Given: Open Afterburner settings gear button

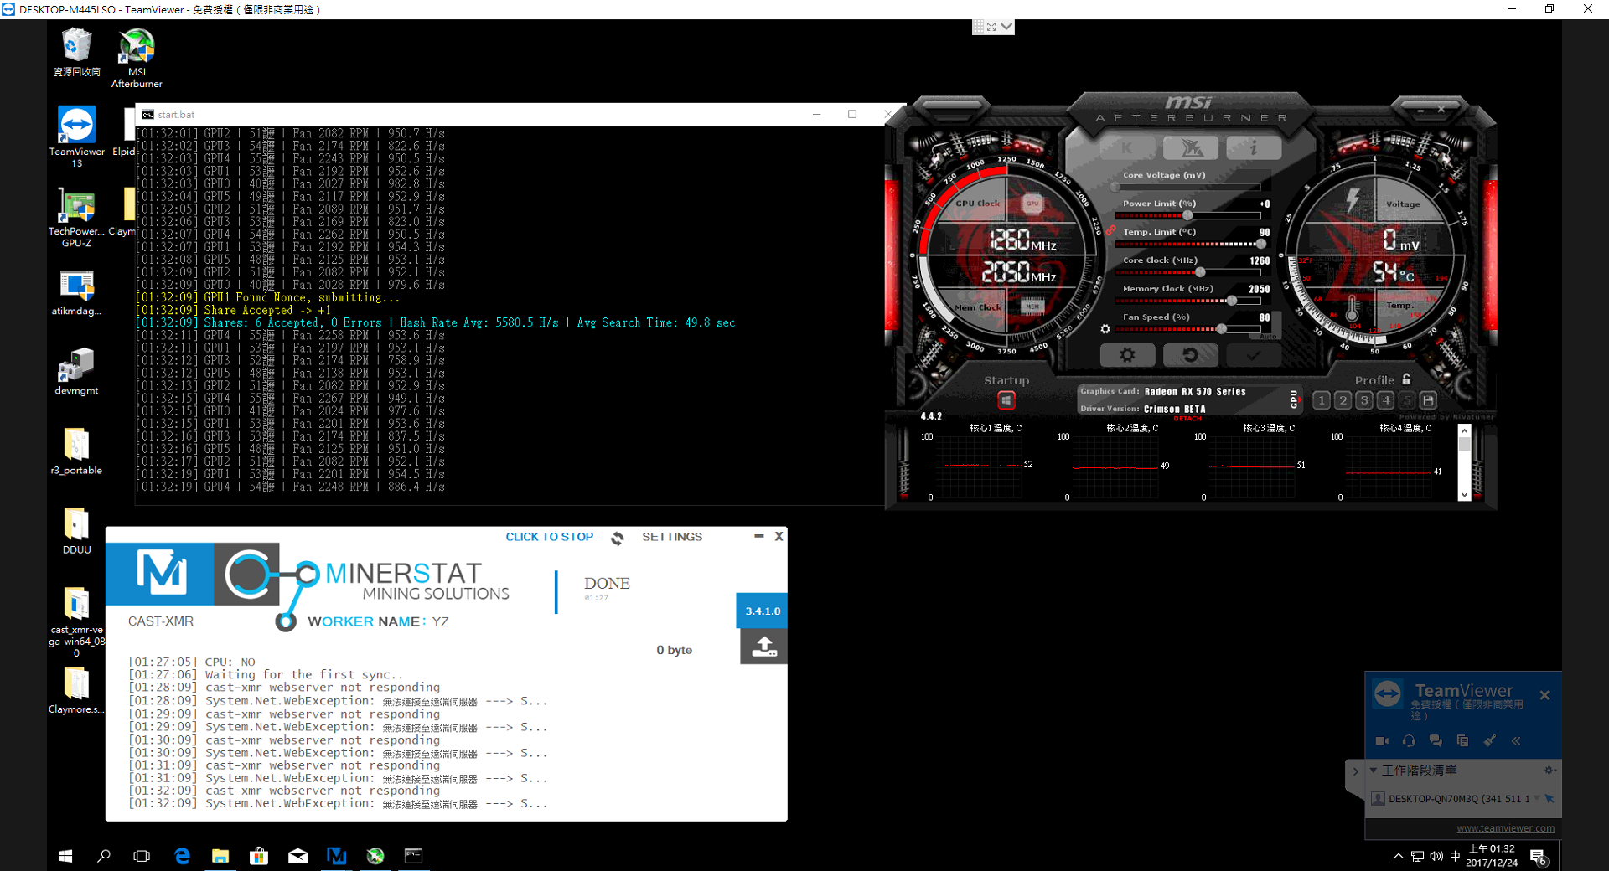Looking at the screenshot, I should [x=1127, y=355].
